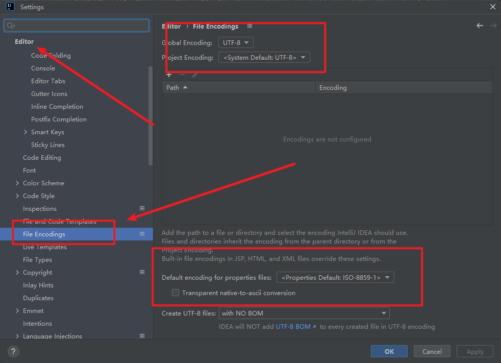
Task: Open the Postfix Completion settings page
Action: [x=59, y=119]
